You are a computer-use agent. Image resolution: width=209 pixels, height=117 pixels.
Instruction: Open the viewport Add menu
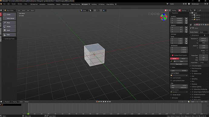click(x=28, y=10)
